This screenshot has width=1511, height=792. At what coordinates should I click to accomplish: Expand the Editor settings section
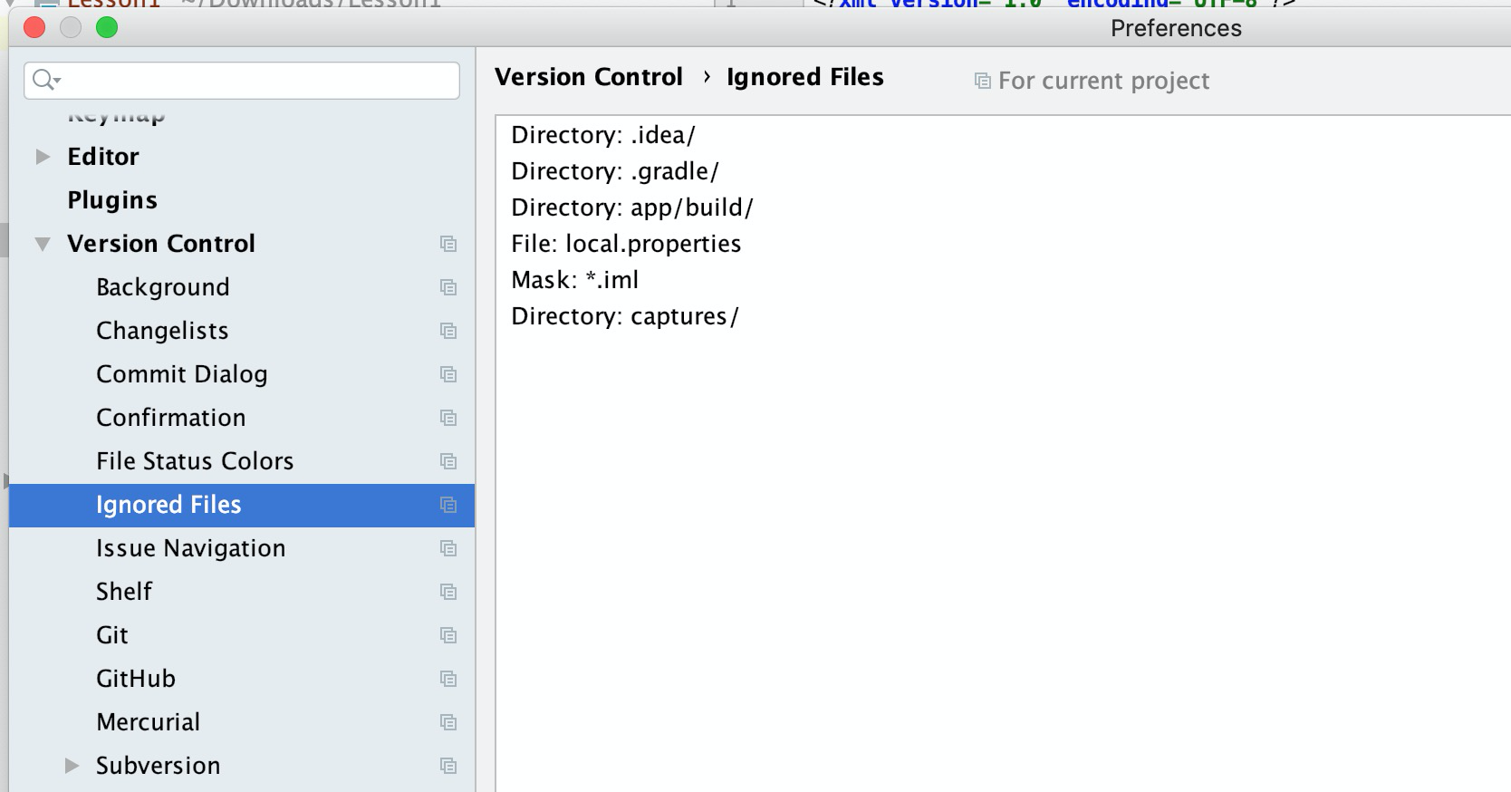pos(42,156)
